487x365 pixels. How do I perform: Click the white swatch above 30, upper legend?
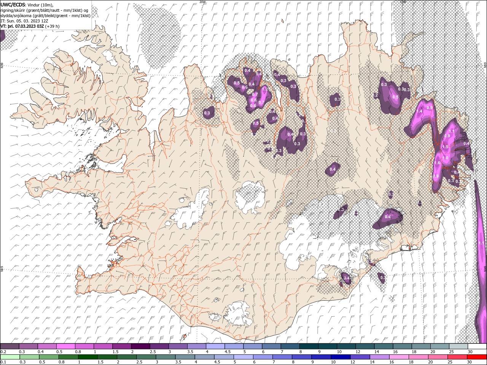477,346
